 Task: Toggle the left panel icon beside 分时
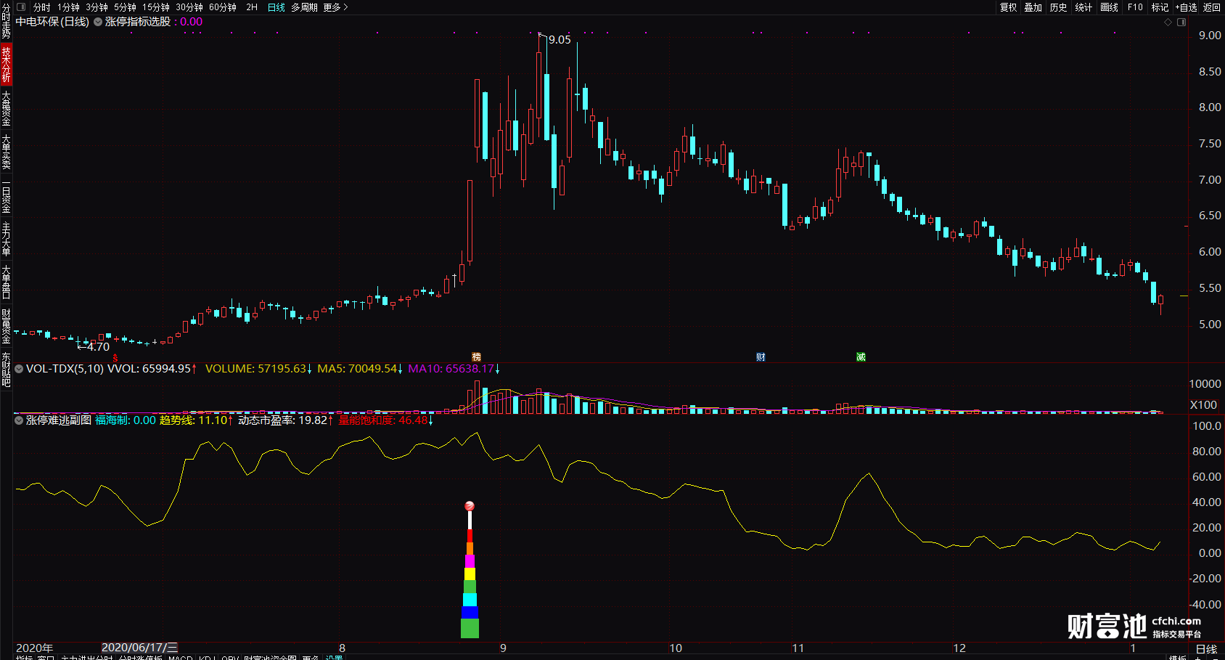pos(21,7)
